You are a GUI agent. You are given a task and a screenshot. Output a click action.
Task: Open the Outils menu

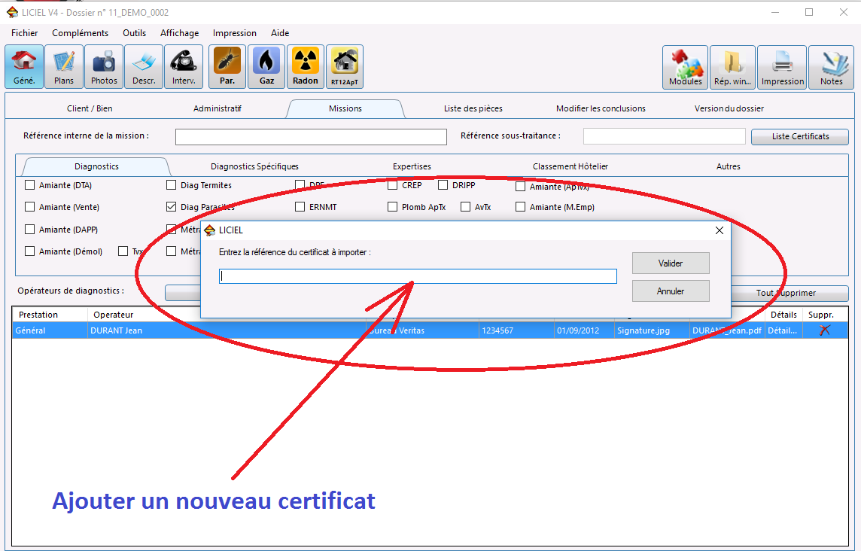pos(135,33)
